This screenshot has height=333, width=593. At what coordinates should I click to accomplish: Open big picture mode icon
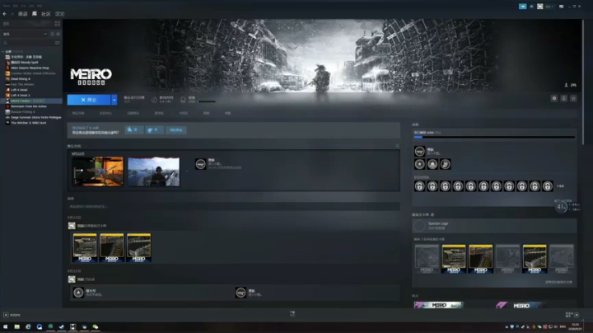(x=561, y=7)
